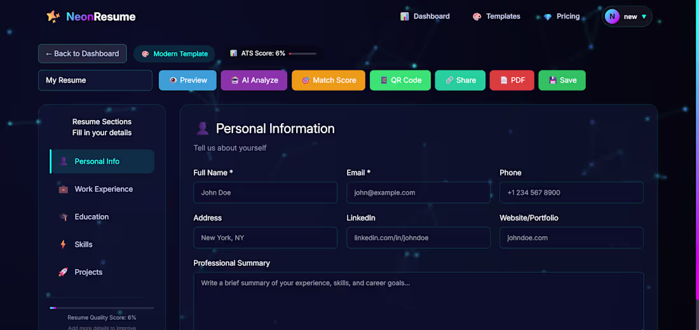
Task: Click the link icon on Share button
Action: [449, 80]
